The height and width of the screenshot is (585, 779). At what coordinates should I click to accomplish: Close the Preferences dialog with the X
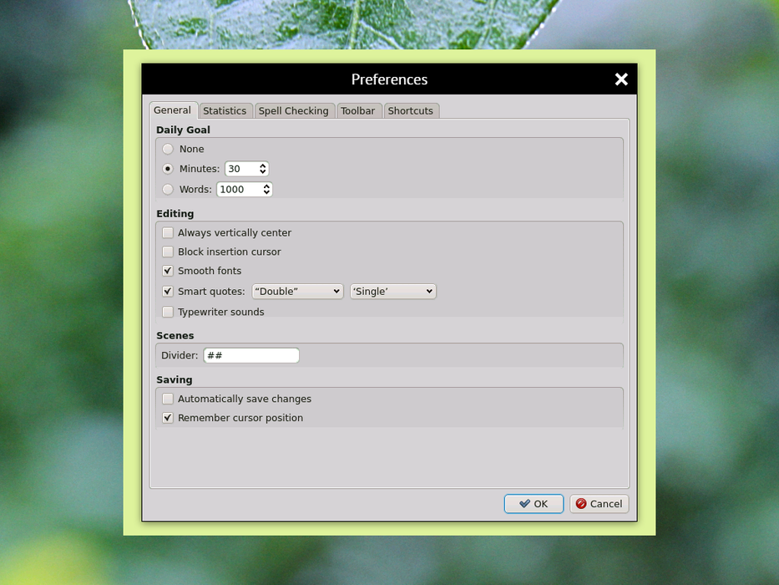pos(621,79)
